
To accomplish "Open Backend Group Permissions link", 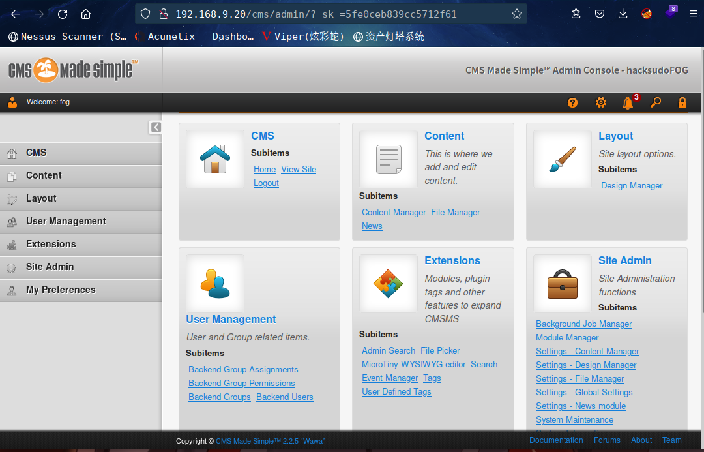I will pyautogui.click(x=242, y=384).
